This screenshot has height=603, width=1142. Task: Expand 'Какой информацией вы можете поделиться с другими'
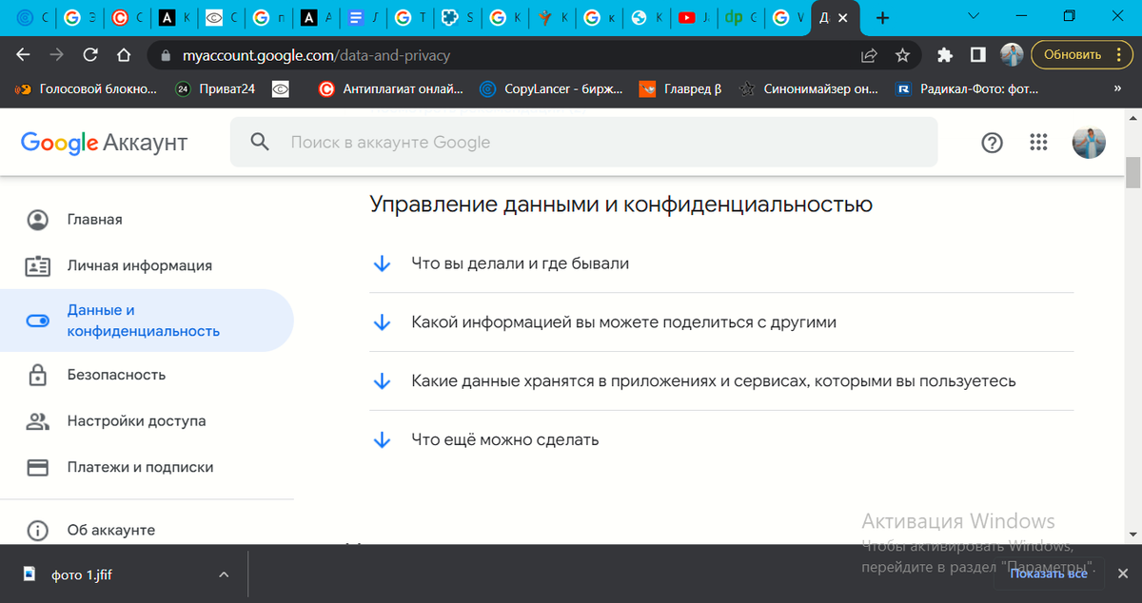click(720, 322)
